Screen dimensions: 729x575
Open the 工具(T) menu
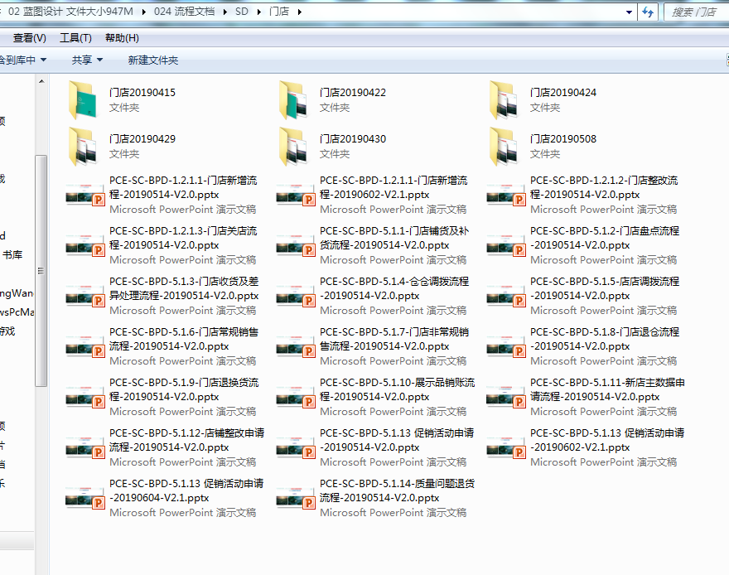pos(75,38)
